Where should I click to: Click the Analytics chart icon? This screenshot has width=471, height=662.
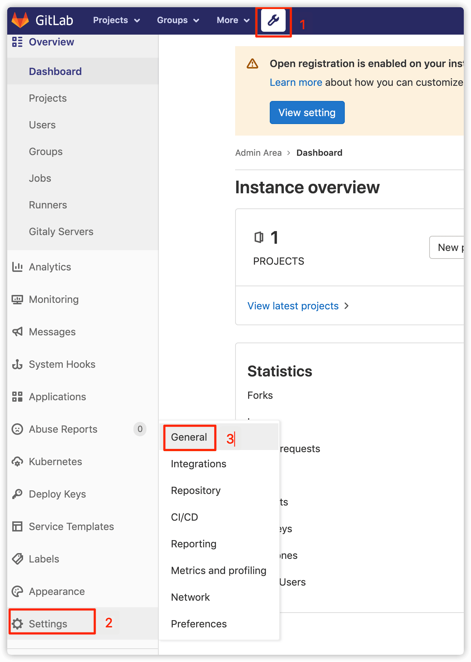[x=17, y=267]
